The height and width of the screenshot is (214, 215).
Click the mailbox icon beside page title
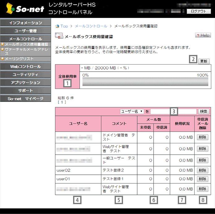(59, 36)
